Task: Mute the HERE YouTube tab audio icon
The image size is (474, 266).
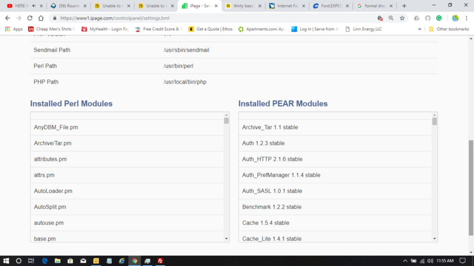Action: pos(34,6)
